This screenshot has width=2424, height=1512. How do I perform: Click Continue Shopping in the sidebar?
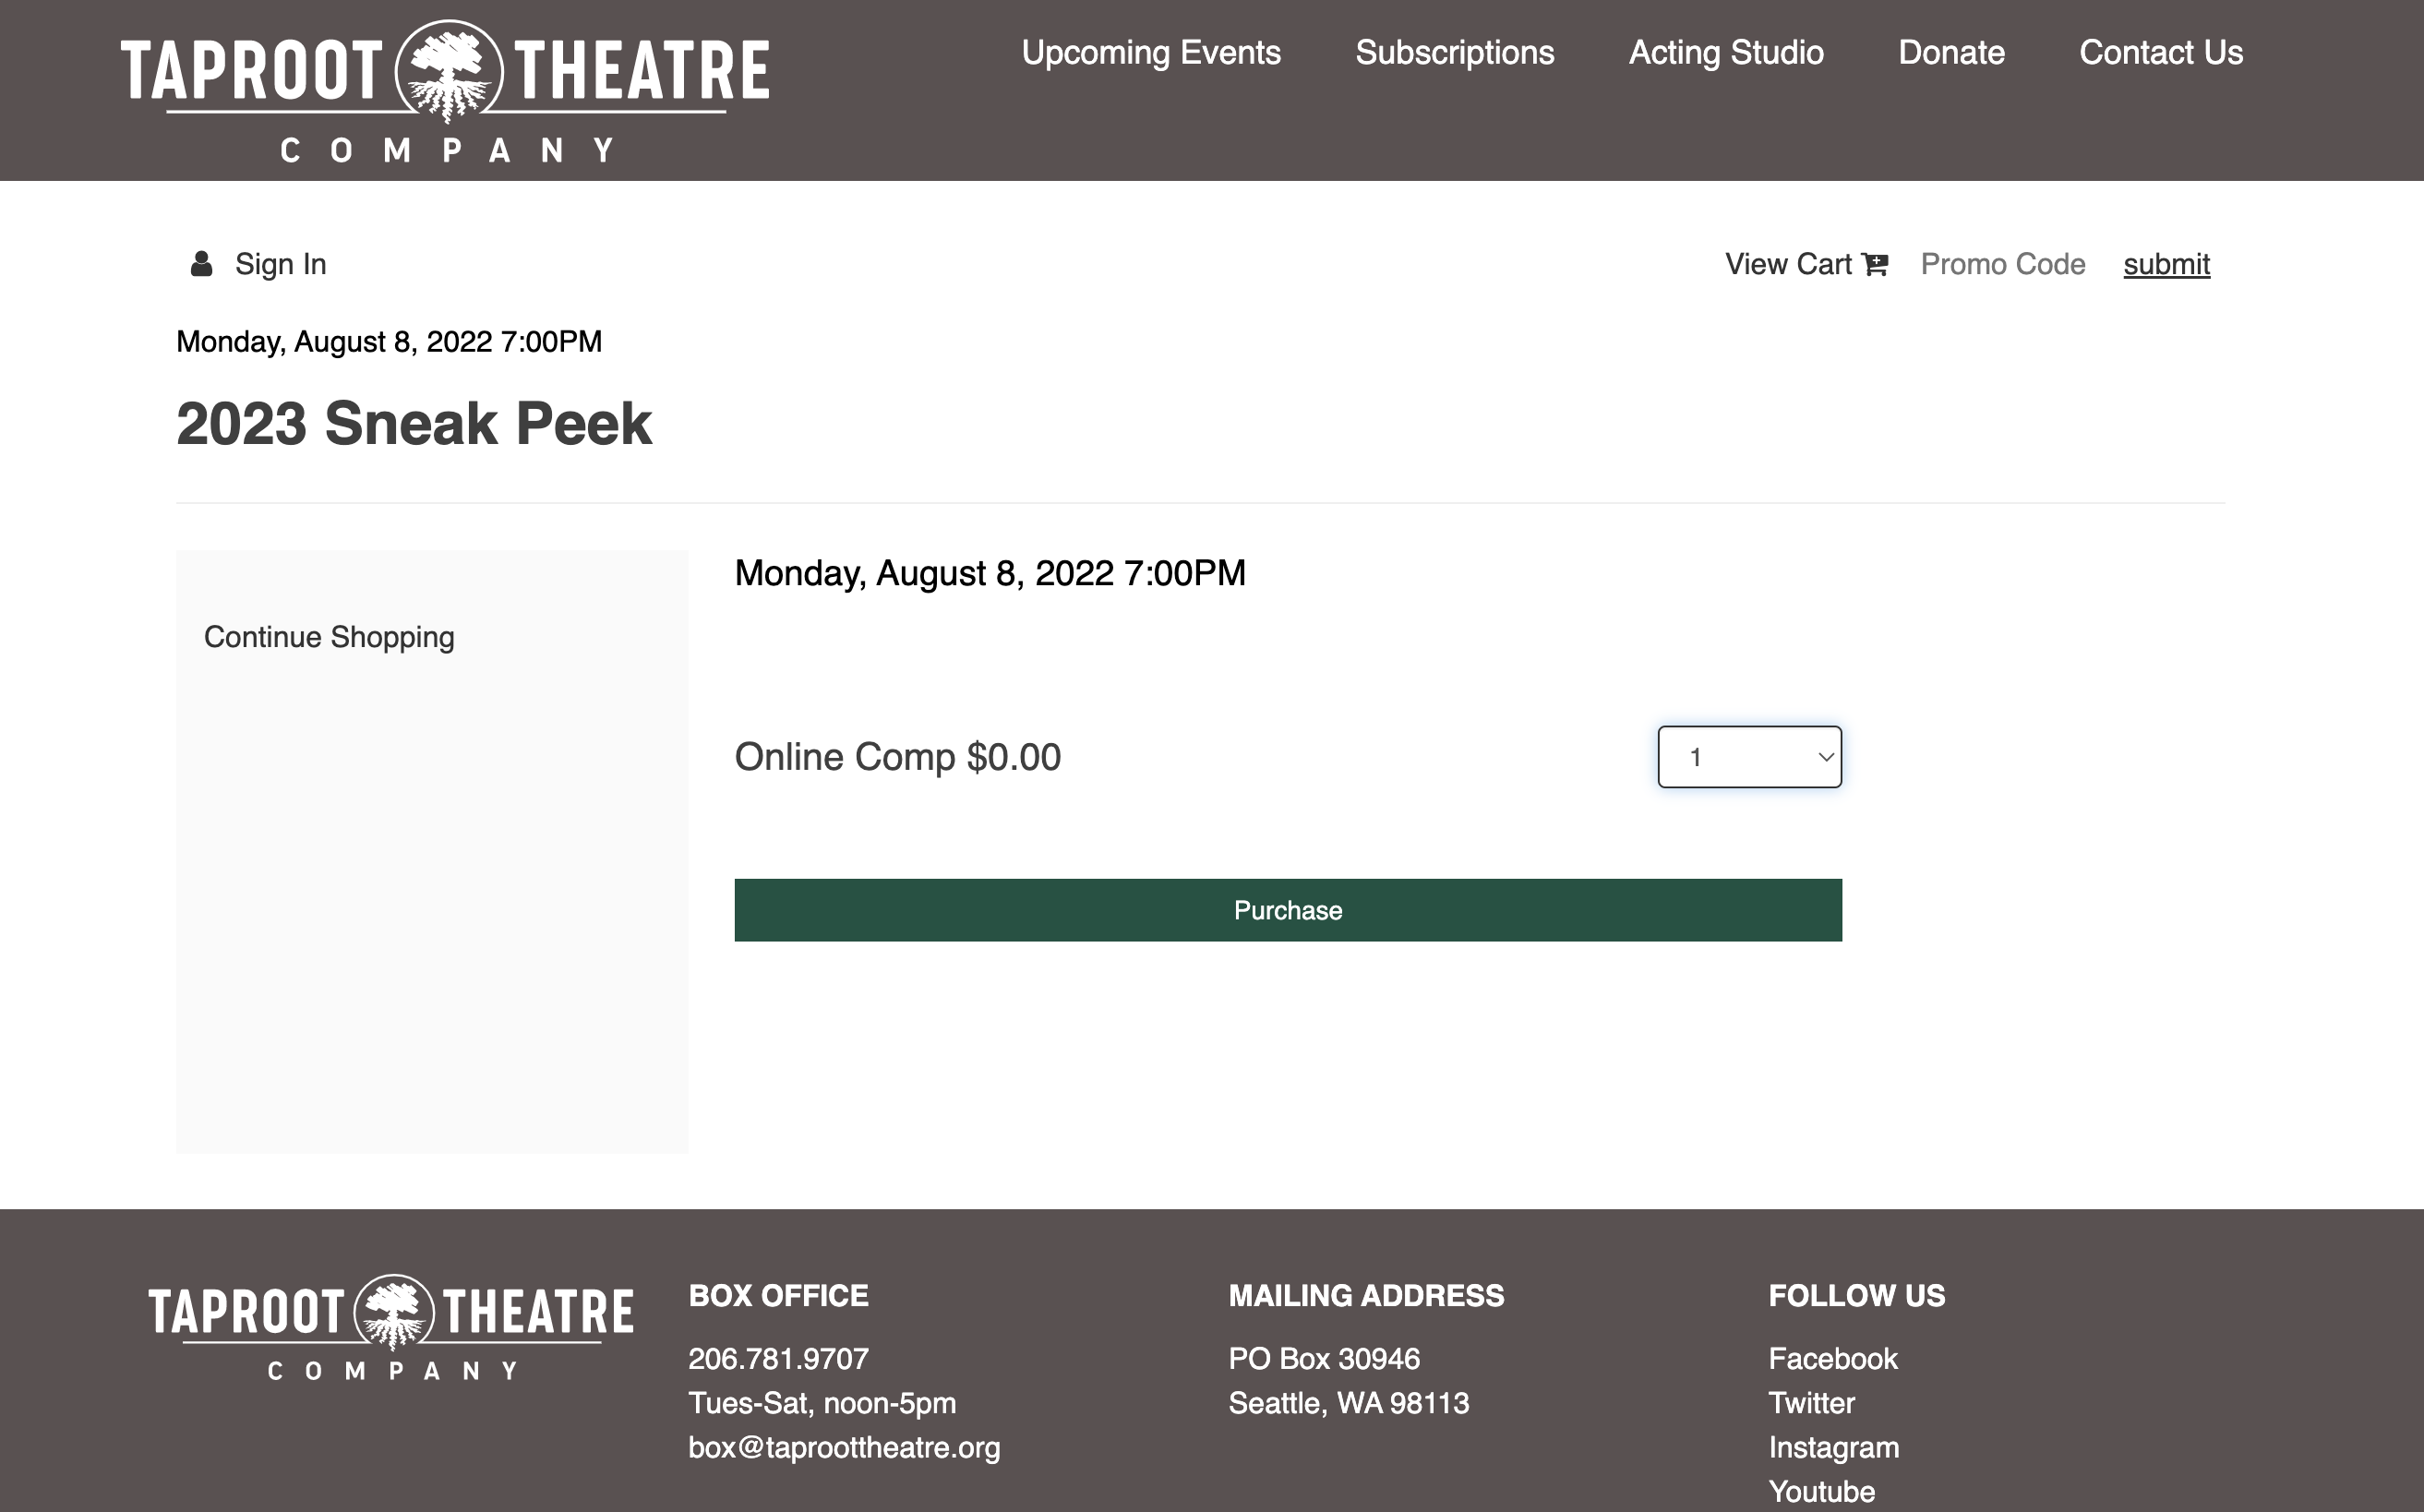click(x=329, y=637)
